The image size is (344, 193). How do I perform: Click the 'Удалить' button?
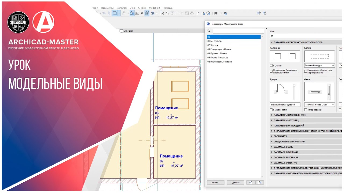click(235, 183)
